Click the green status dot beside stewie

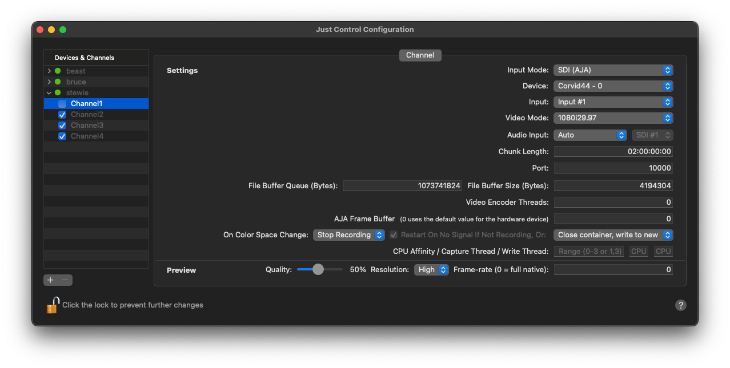58,93
